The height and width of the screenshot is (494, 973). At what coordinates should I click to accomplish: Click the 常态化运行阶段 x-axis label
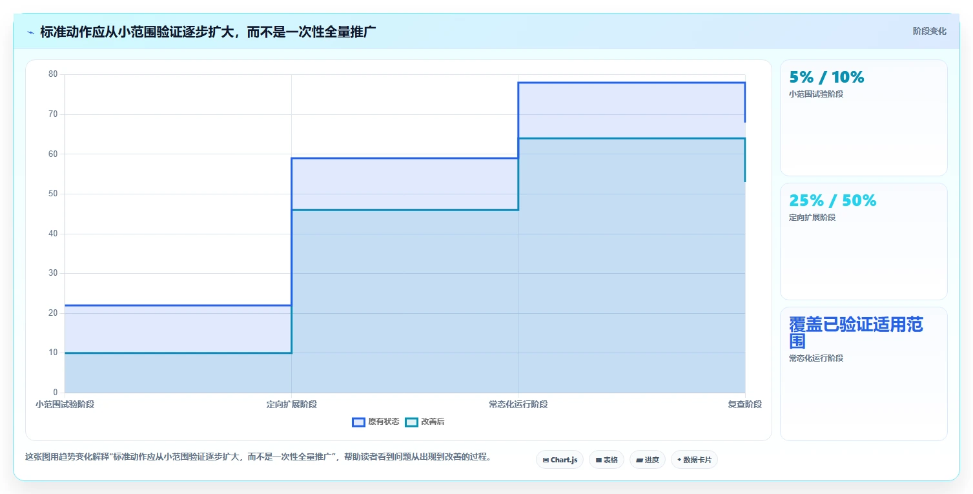tap(518, 404)
